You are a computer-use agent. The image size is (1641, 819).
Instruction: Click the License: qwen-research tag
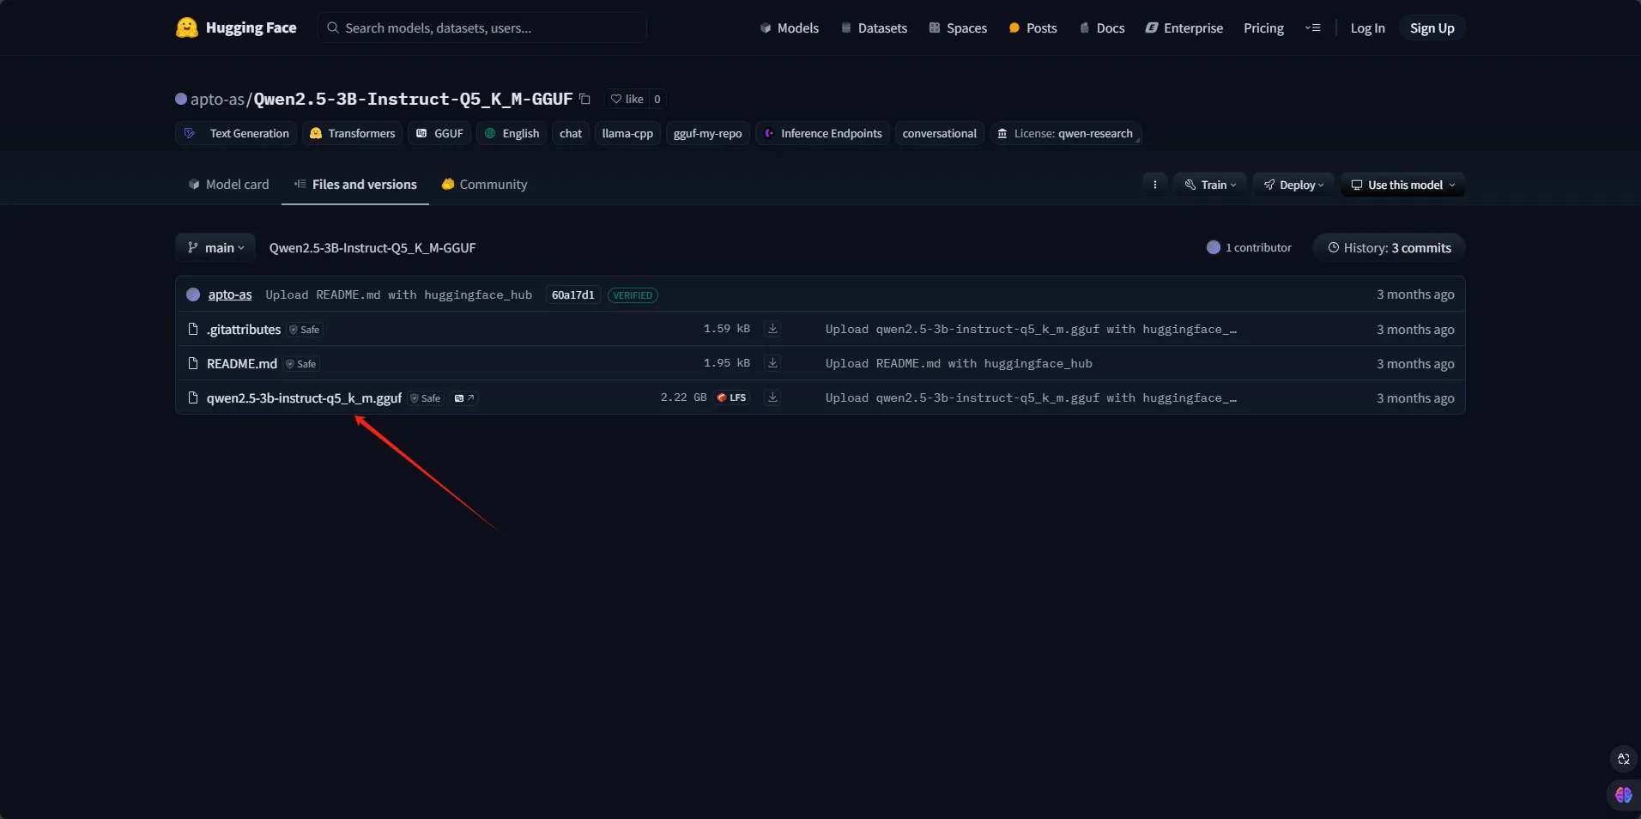[1065, 133]
